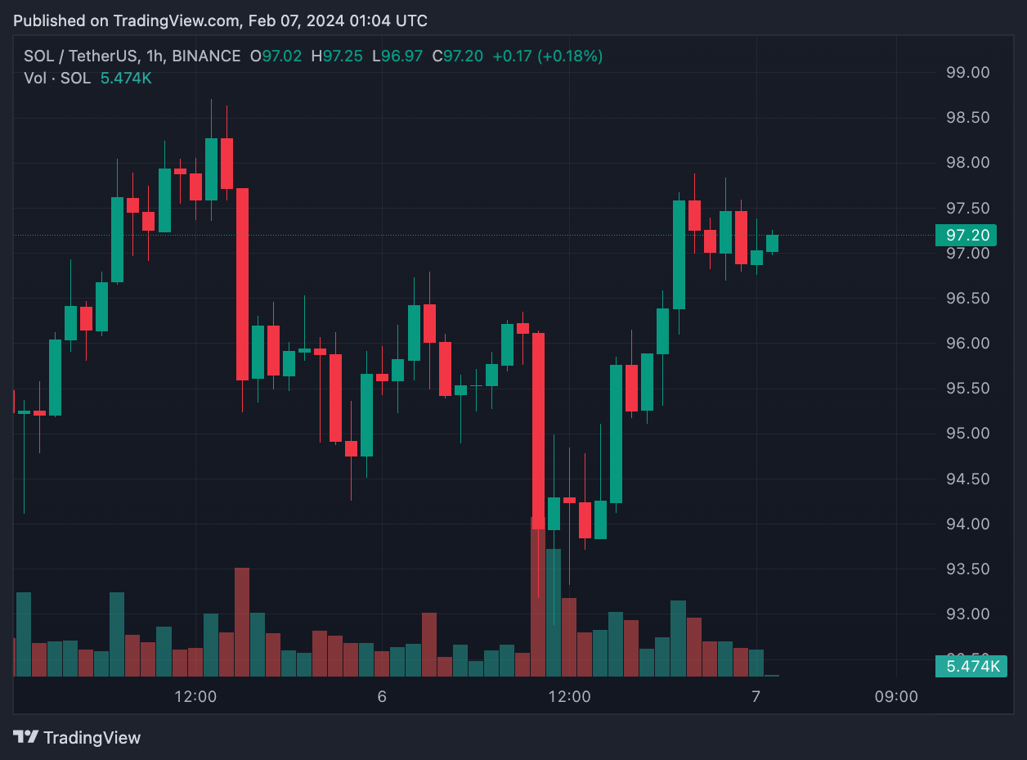Click the 93.00 price axis label
The image size is (1027, 760).
coord(967,614)
